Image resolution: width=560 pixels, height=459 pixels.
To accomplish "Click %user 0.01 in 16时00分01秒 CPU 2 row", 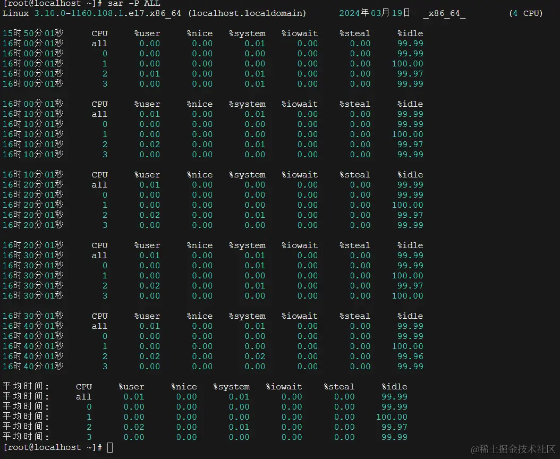I will coord(150,74).
